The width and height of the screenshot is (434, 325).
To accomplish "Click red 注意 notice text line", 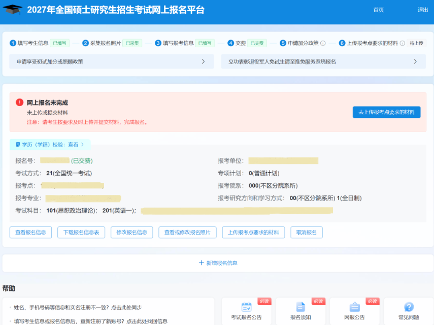I will (x=87, y=122).
